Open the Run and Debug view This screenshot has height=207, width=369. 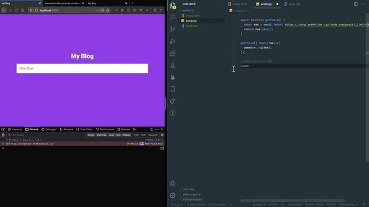coord(173,41)
